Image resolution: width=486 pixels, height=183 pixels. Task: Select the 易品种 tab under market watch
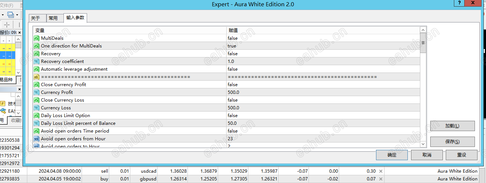7,80
